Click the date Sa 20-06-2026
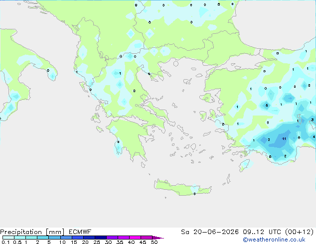316x244 pixels. pos(210,232)
